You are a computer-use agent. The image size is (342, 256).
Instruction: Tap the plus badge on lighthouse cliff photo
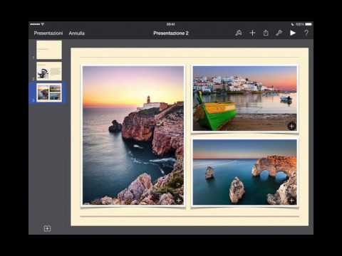coord(179,201)
